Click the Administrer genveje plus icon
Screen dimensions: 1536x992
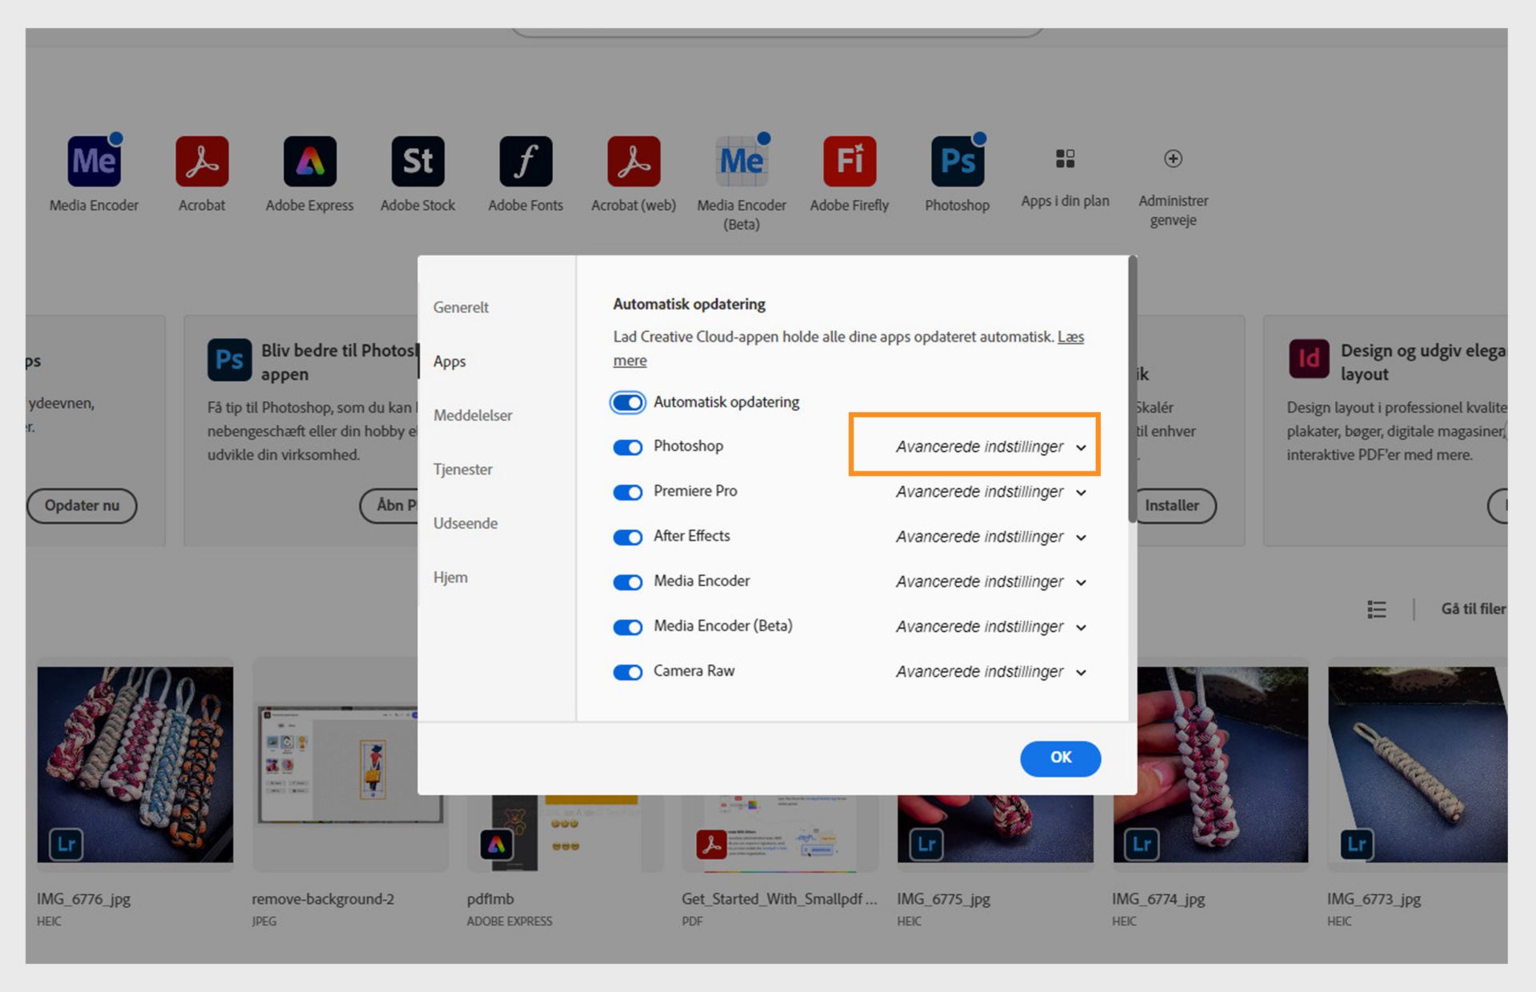coord(1173,158)
